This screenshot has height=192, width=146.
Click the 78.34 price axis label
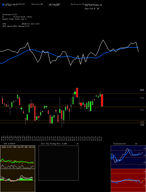tap(142, 98)
